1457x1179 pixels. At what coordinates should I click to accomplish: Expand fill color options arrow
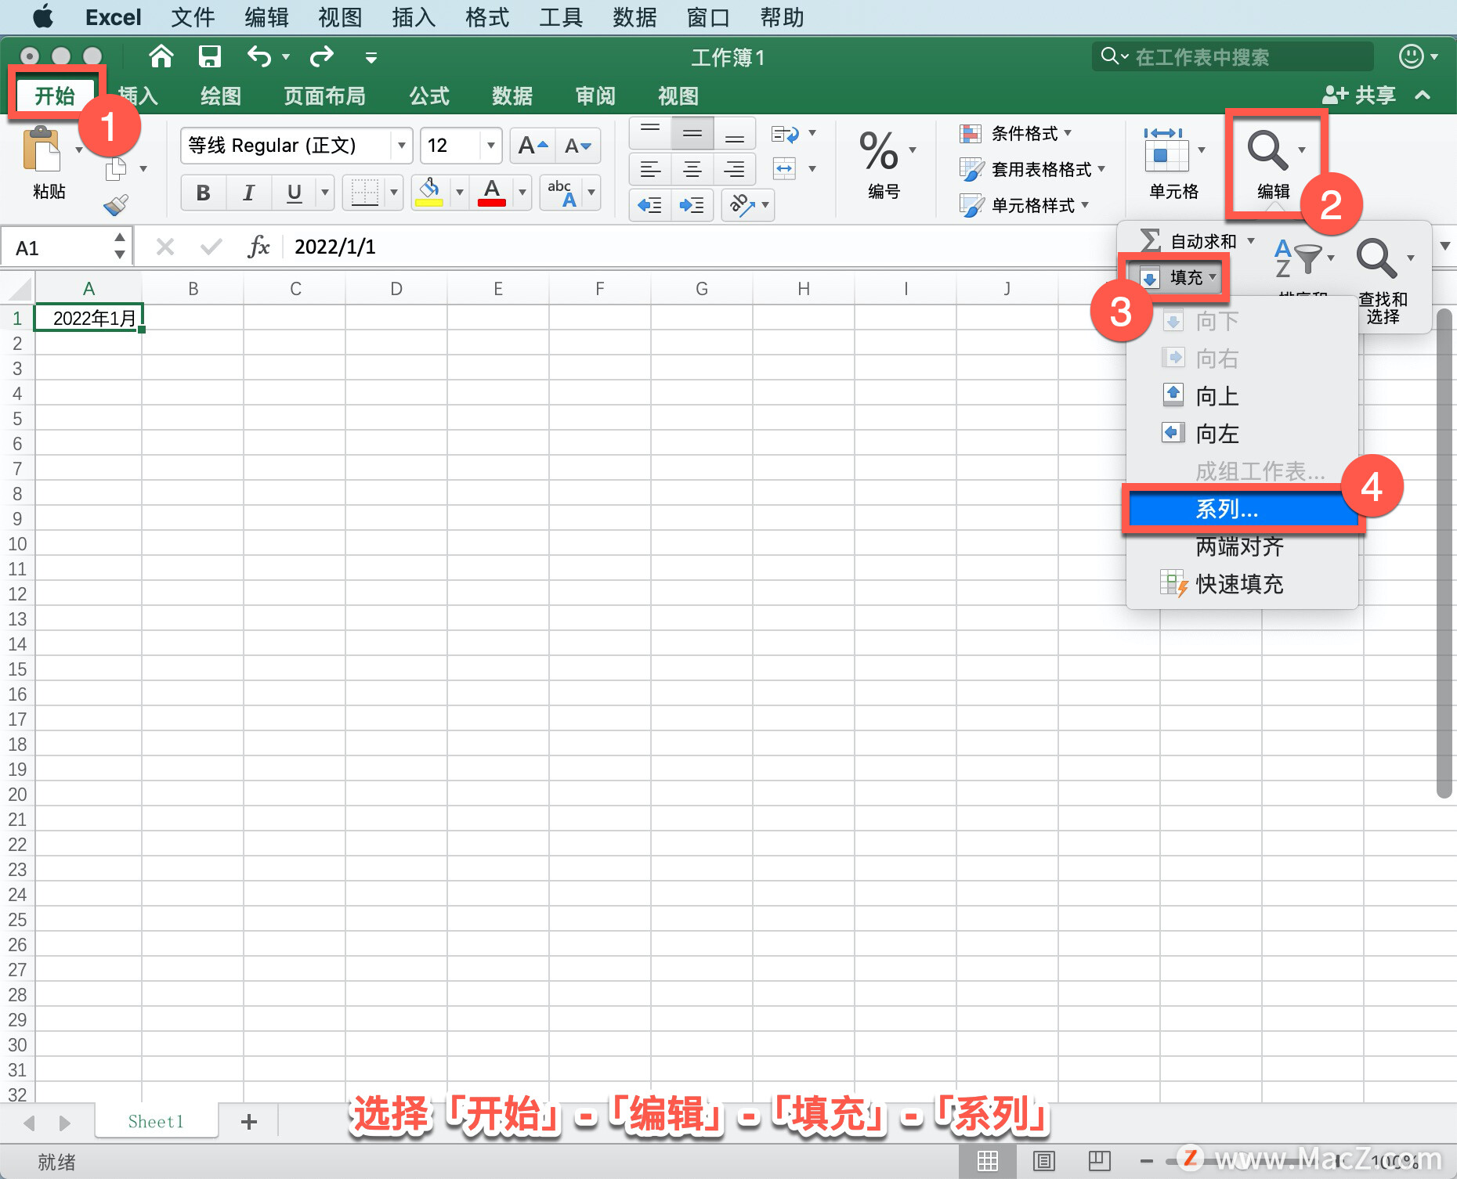pos(460,193)
